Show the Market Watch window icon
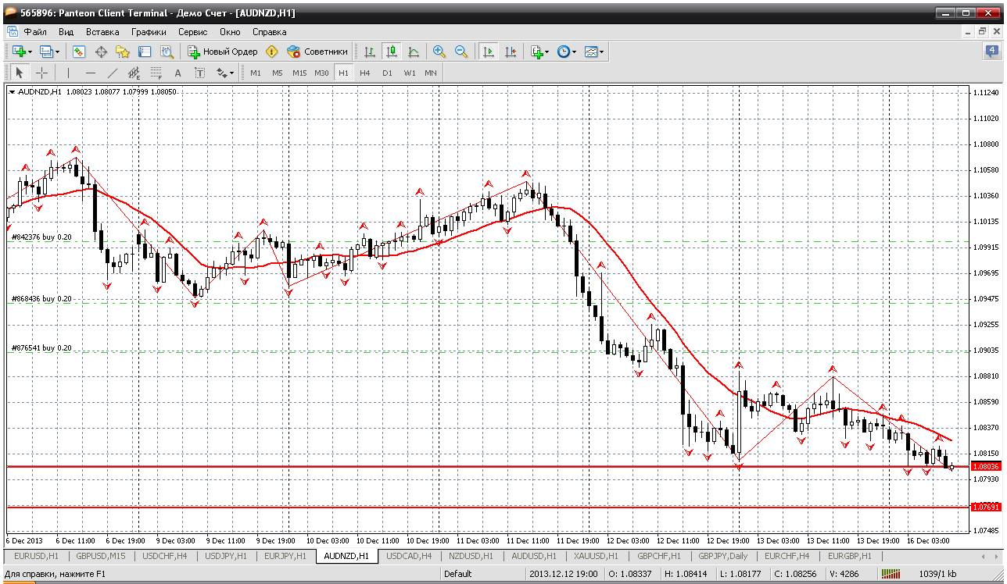Viewport: 1007px width, 584px height. coord(79,52)
